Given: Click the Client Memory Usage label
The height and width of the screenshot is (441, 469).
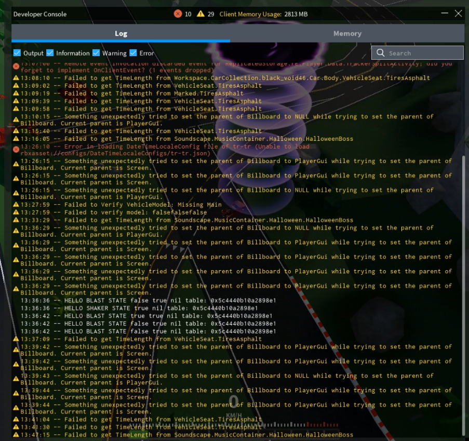Looking at the screenshot, I should [250, 14].
